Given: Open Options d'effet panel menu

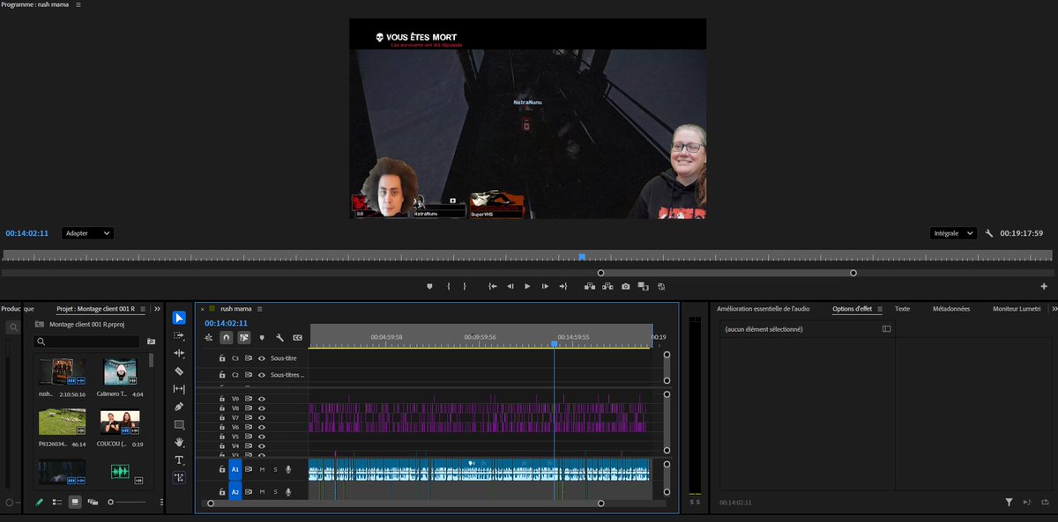Looking at the screenshot, I should [880, 309].
